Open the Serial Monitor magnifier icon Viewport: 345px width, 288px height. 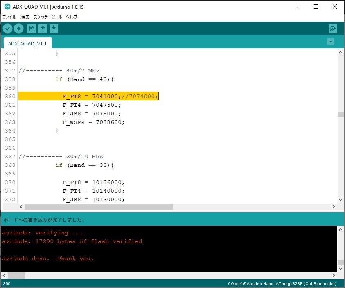click(x=333, y=28)
